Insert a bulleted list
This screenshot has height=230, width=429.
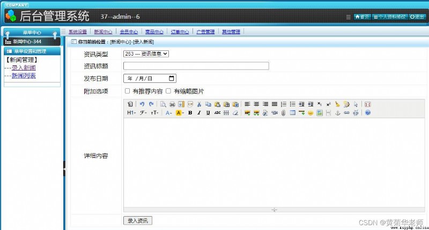coord(292,104)
